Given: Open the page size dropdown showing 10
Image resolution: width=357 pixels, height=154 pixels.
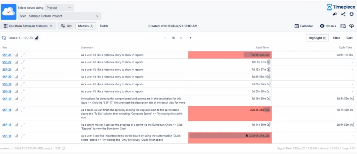Looking at the screenshot, I should pos(177,38).
